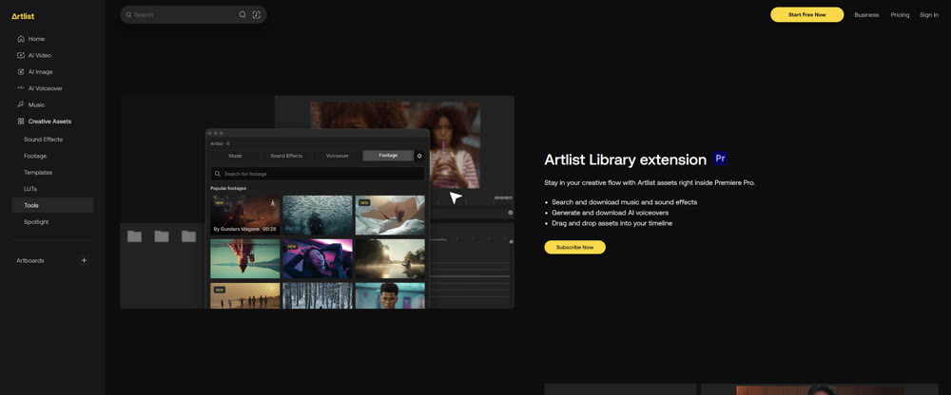Open Templates in the sidebar
The image size is (951, 395).
click(x=38, y=172)
